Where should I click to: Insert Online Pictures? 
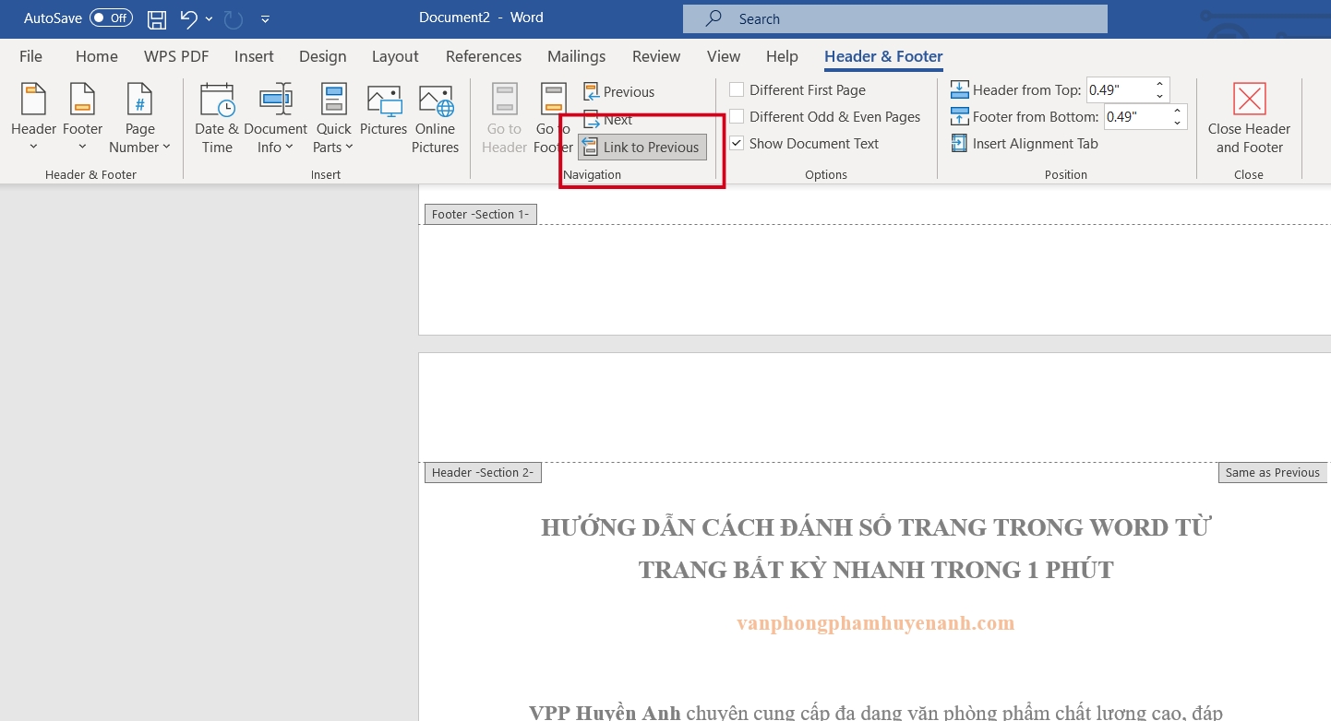[435, 117]
